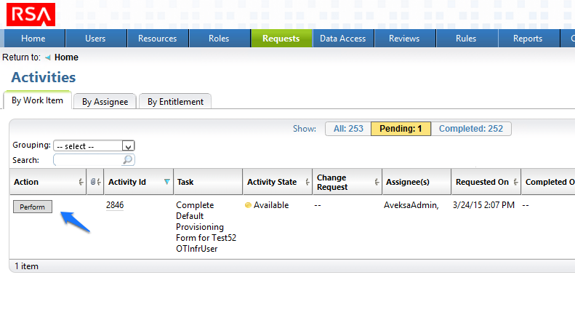Image resolution: width=575 pixels, height=315 pixels.
Task: Click the Complete Default Provisioning Form task text
Action: point(206,227)
